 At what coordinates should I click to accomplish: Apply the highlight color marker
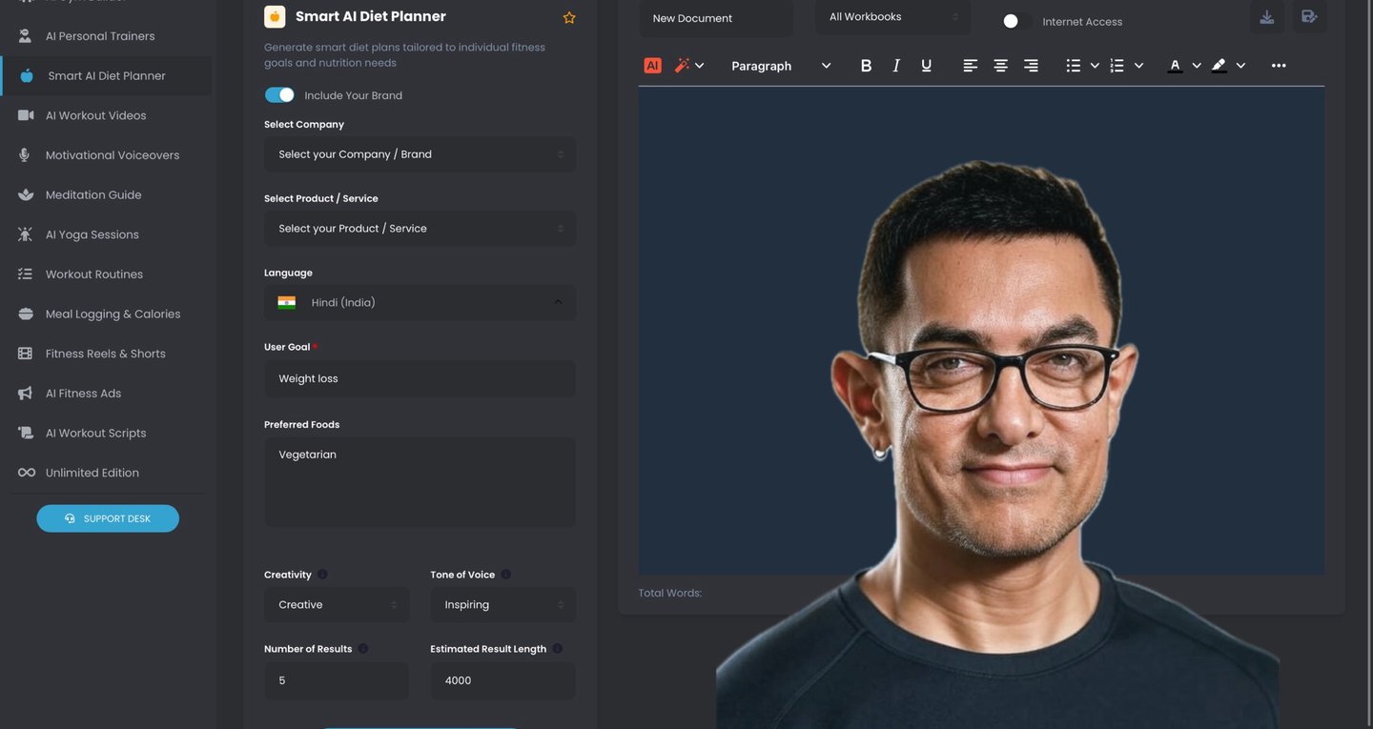[x=1219, y=66]
